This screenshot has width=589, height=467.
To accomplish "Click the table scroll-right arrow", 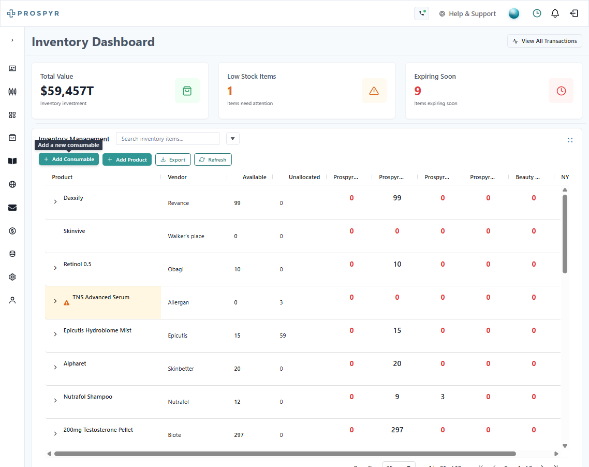I will coord(556,454).
